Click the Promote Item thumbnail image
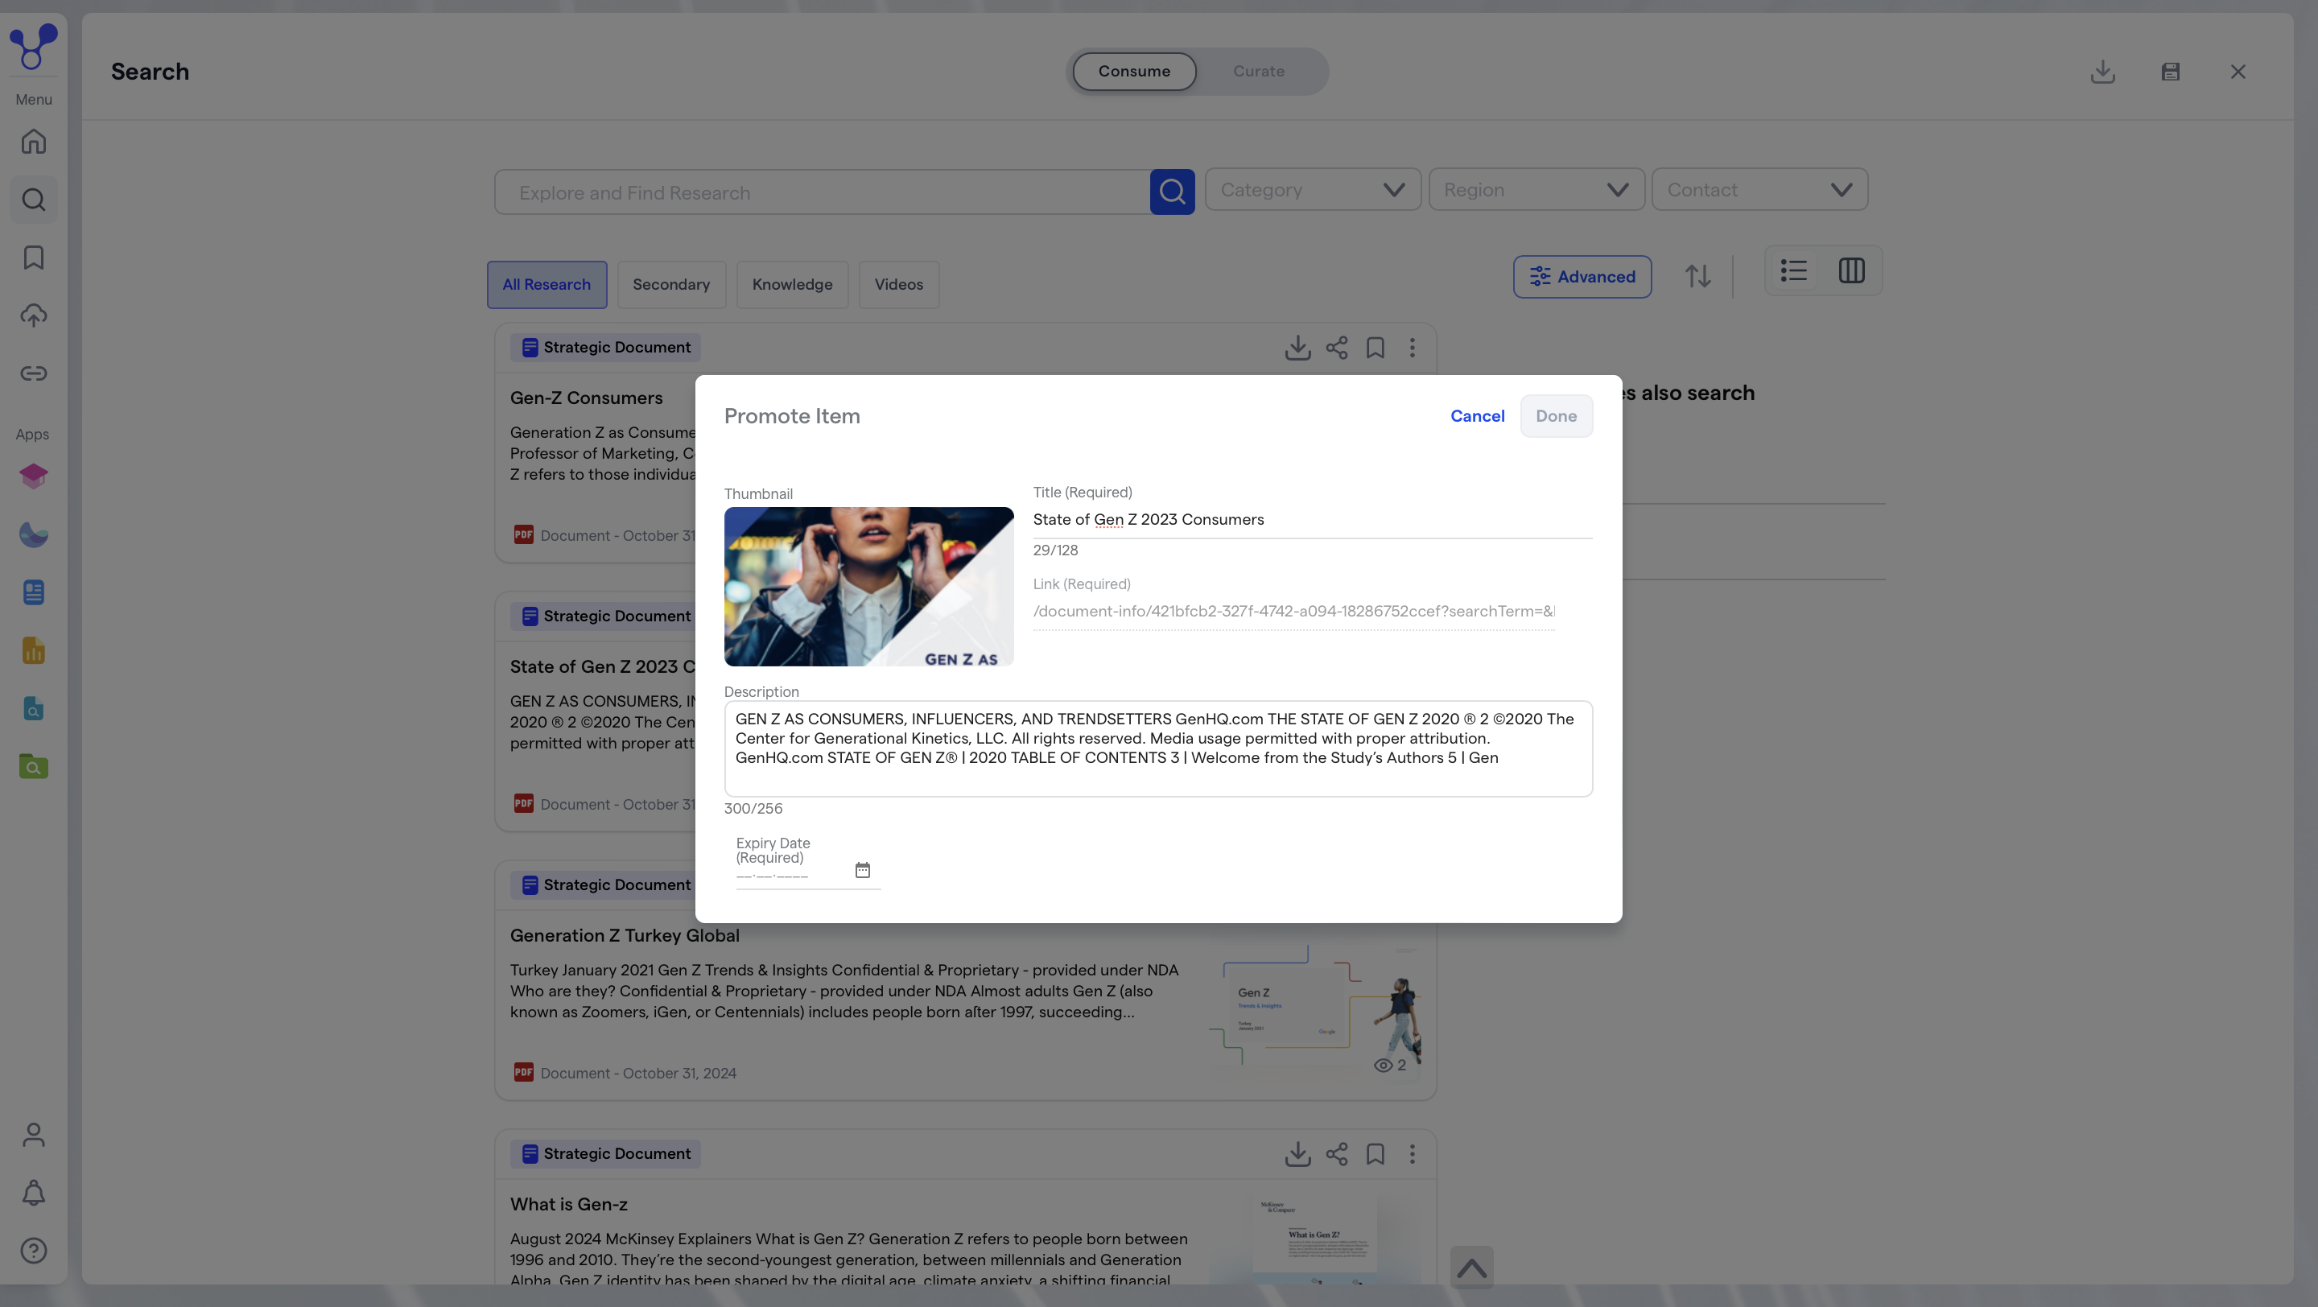The width and height of the screenshot is (2318, 1307). [868, 587]
